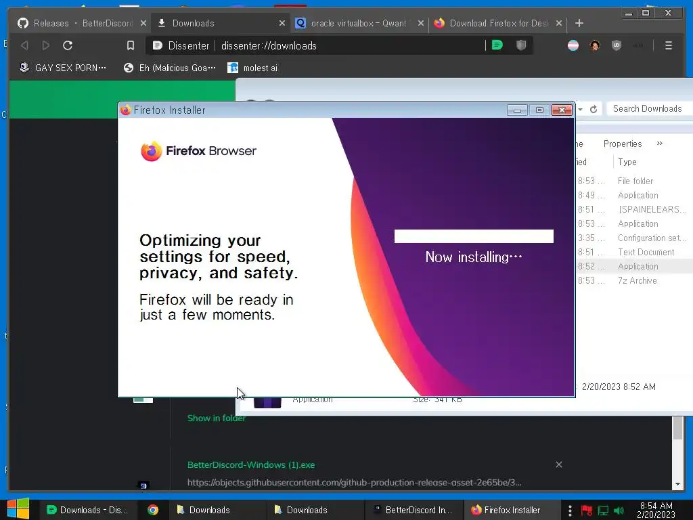This screenshot has width=693, height=520.
Task: Switch to Download Firefox for Desktop tab
Action: pos(498,24)
